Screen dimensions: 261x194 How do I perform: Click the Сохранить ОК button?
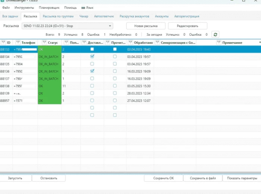click(x=163, y=178)
